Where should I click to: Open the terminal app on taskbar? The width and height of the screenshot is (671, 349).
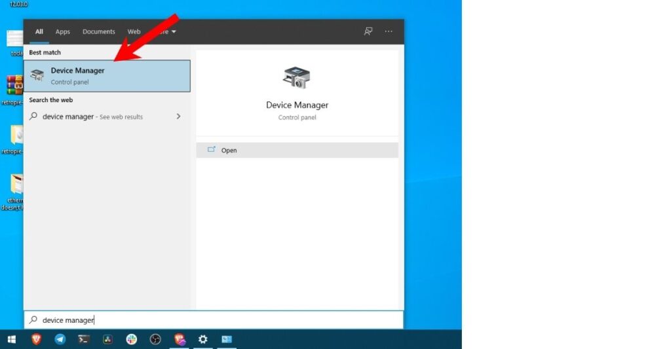[x=84, y=339]
